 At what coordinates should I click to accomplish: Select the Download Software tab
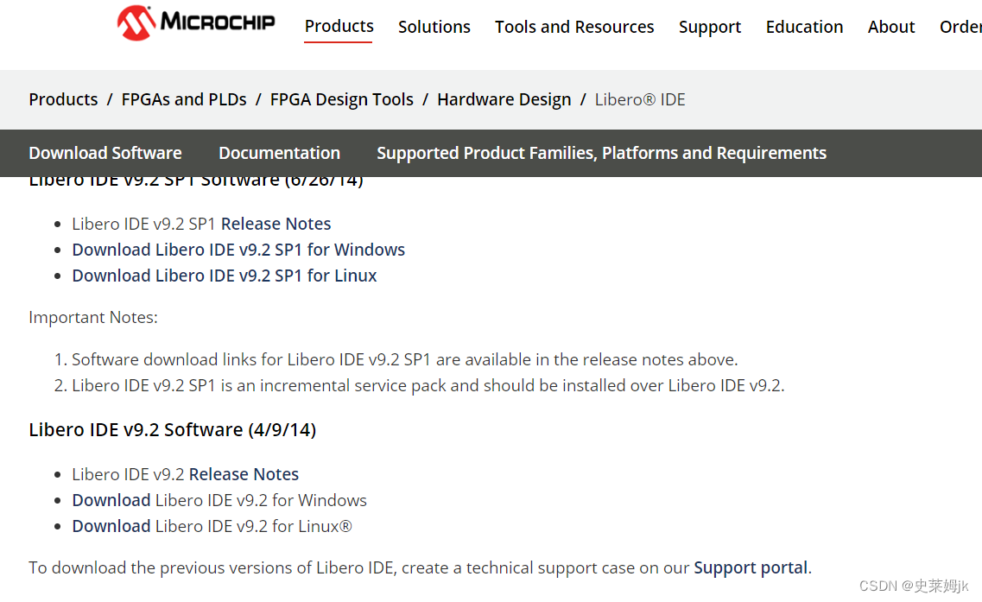click(x=105, y=153)
